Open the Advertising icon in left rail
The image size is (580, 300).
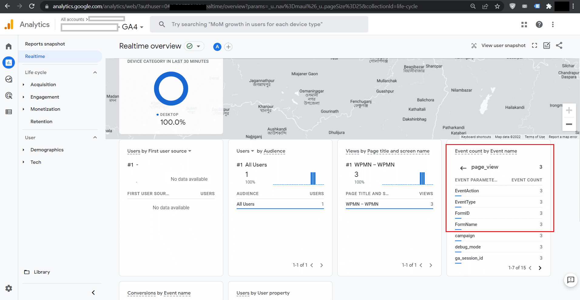[x=9, y=96]
